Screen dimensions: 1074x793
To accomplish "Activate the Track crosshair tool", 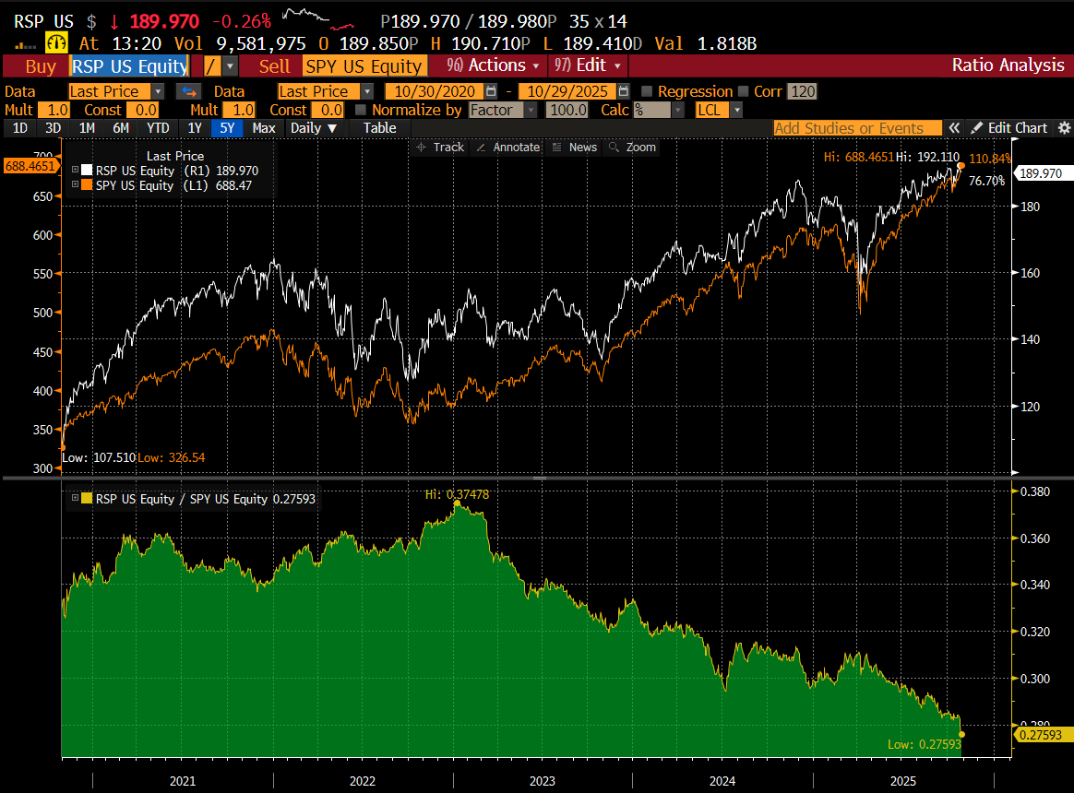I will click(422, 148).
